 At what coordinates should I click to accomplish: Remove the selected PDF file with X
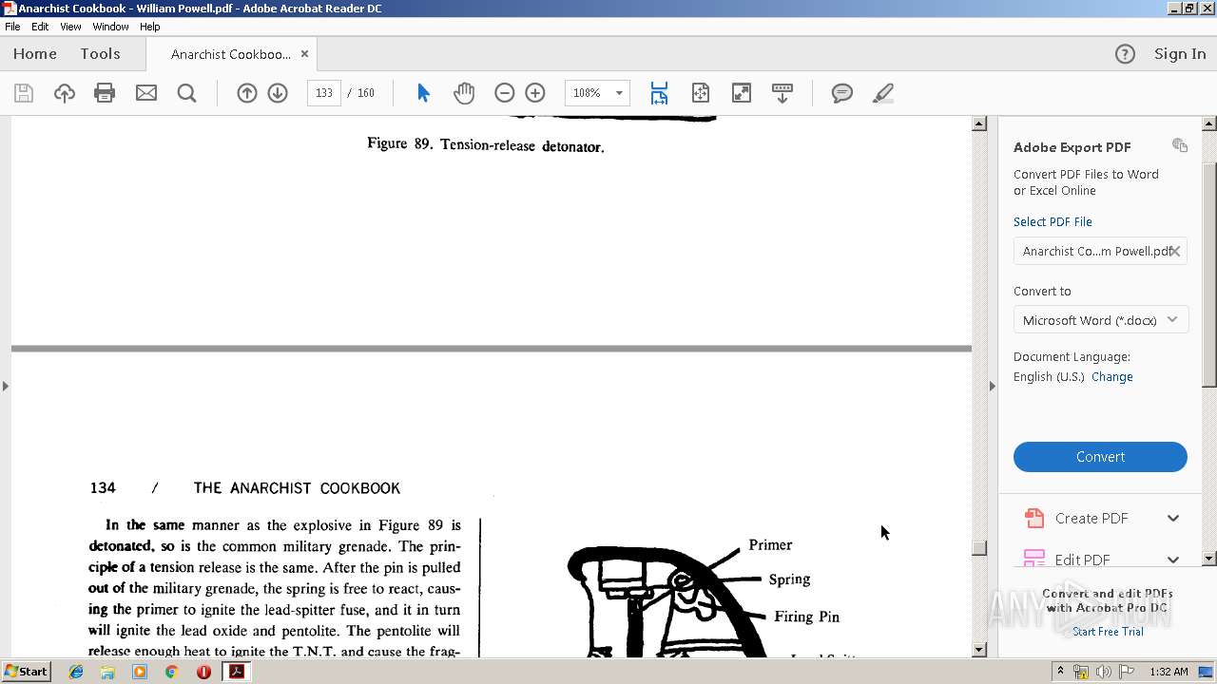click(x=1175, y=251)
